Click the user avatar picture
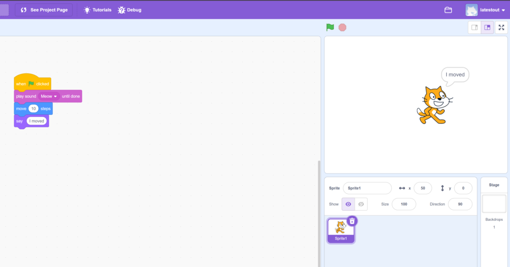This screenshot has width=510, height=267. (471, 10)
